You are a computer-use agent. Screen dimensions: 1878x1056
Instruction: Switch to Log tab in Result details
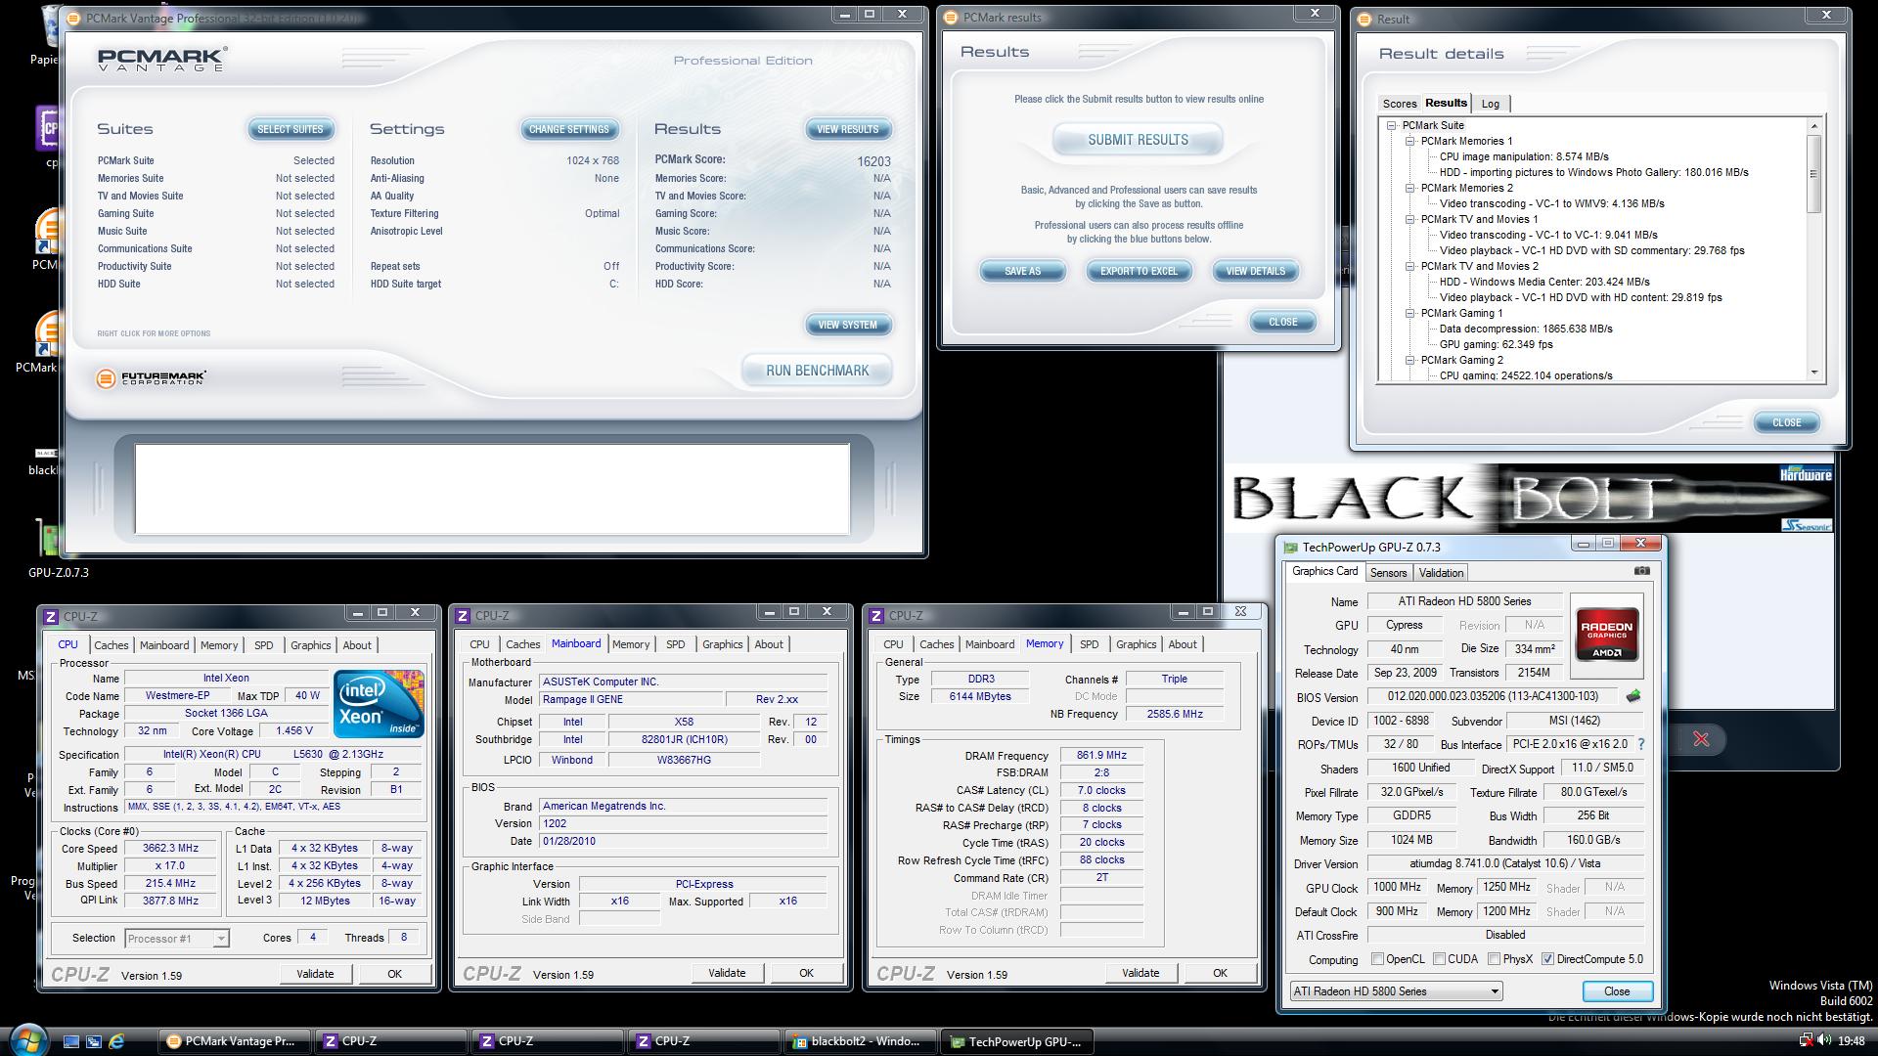click(1491, 104)
